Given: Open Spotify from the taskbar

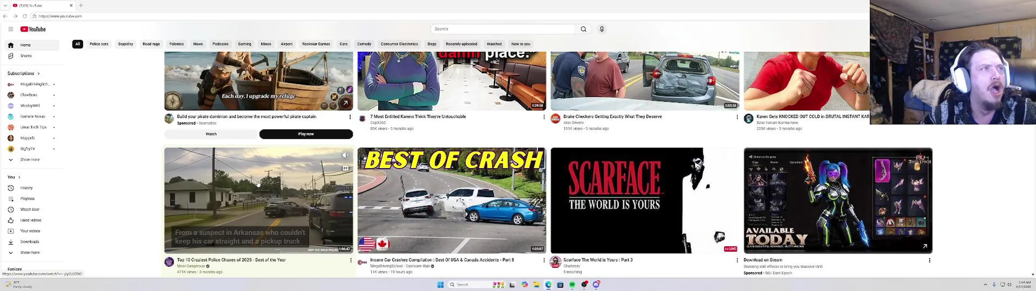Looking at the screenshot, I should 572,285.
